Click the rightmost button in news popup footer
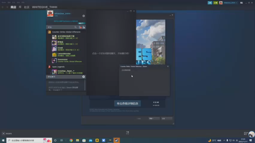This screenshot has height=143, width=255. 167,119
